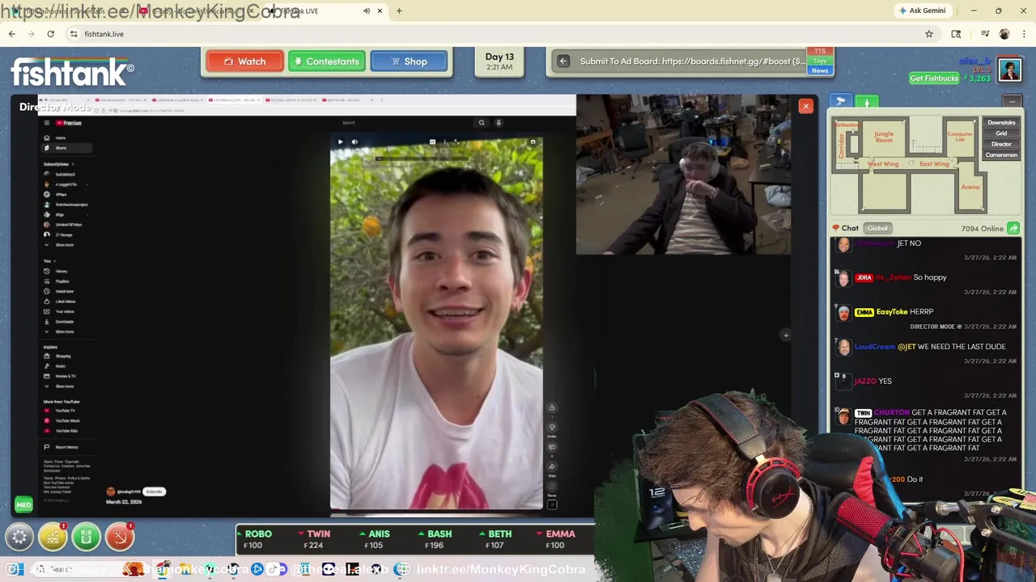Open the Watch section

coord(244,61)
